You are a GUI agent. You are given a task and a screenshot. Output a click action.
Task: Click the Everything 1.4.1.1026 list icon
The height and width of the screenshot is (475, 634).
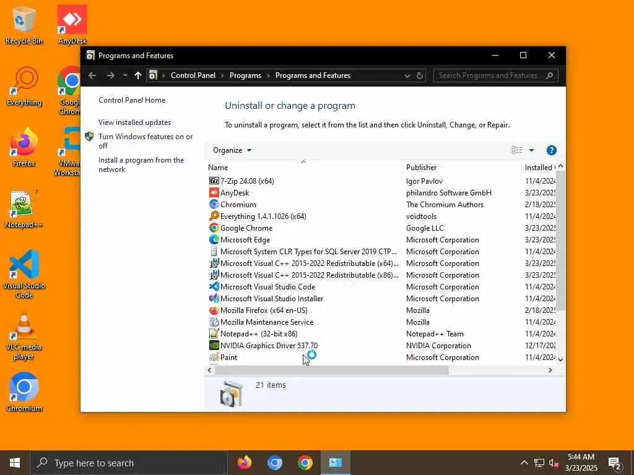[x=214, y=216]
